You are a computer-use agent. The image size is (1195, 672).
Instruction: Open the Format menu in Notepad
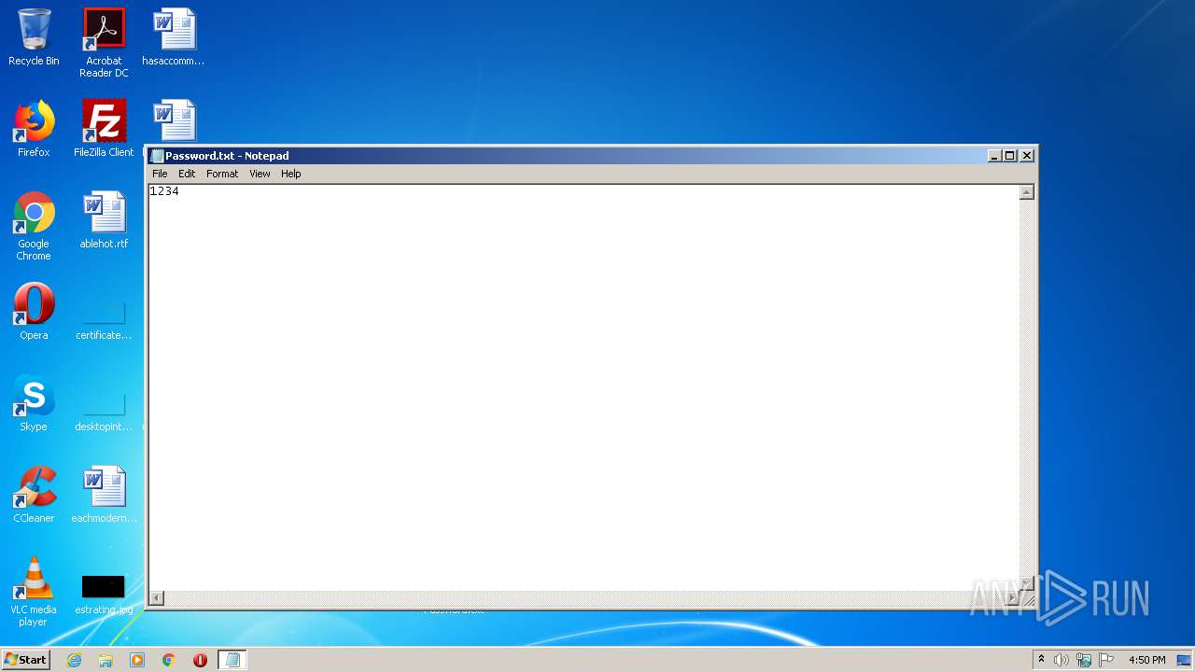point(222,174)
